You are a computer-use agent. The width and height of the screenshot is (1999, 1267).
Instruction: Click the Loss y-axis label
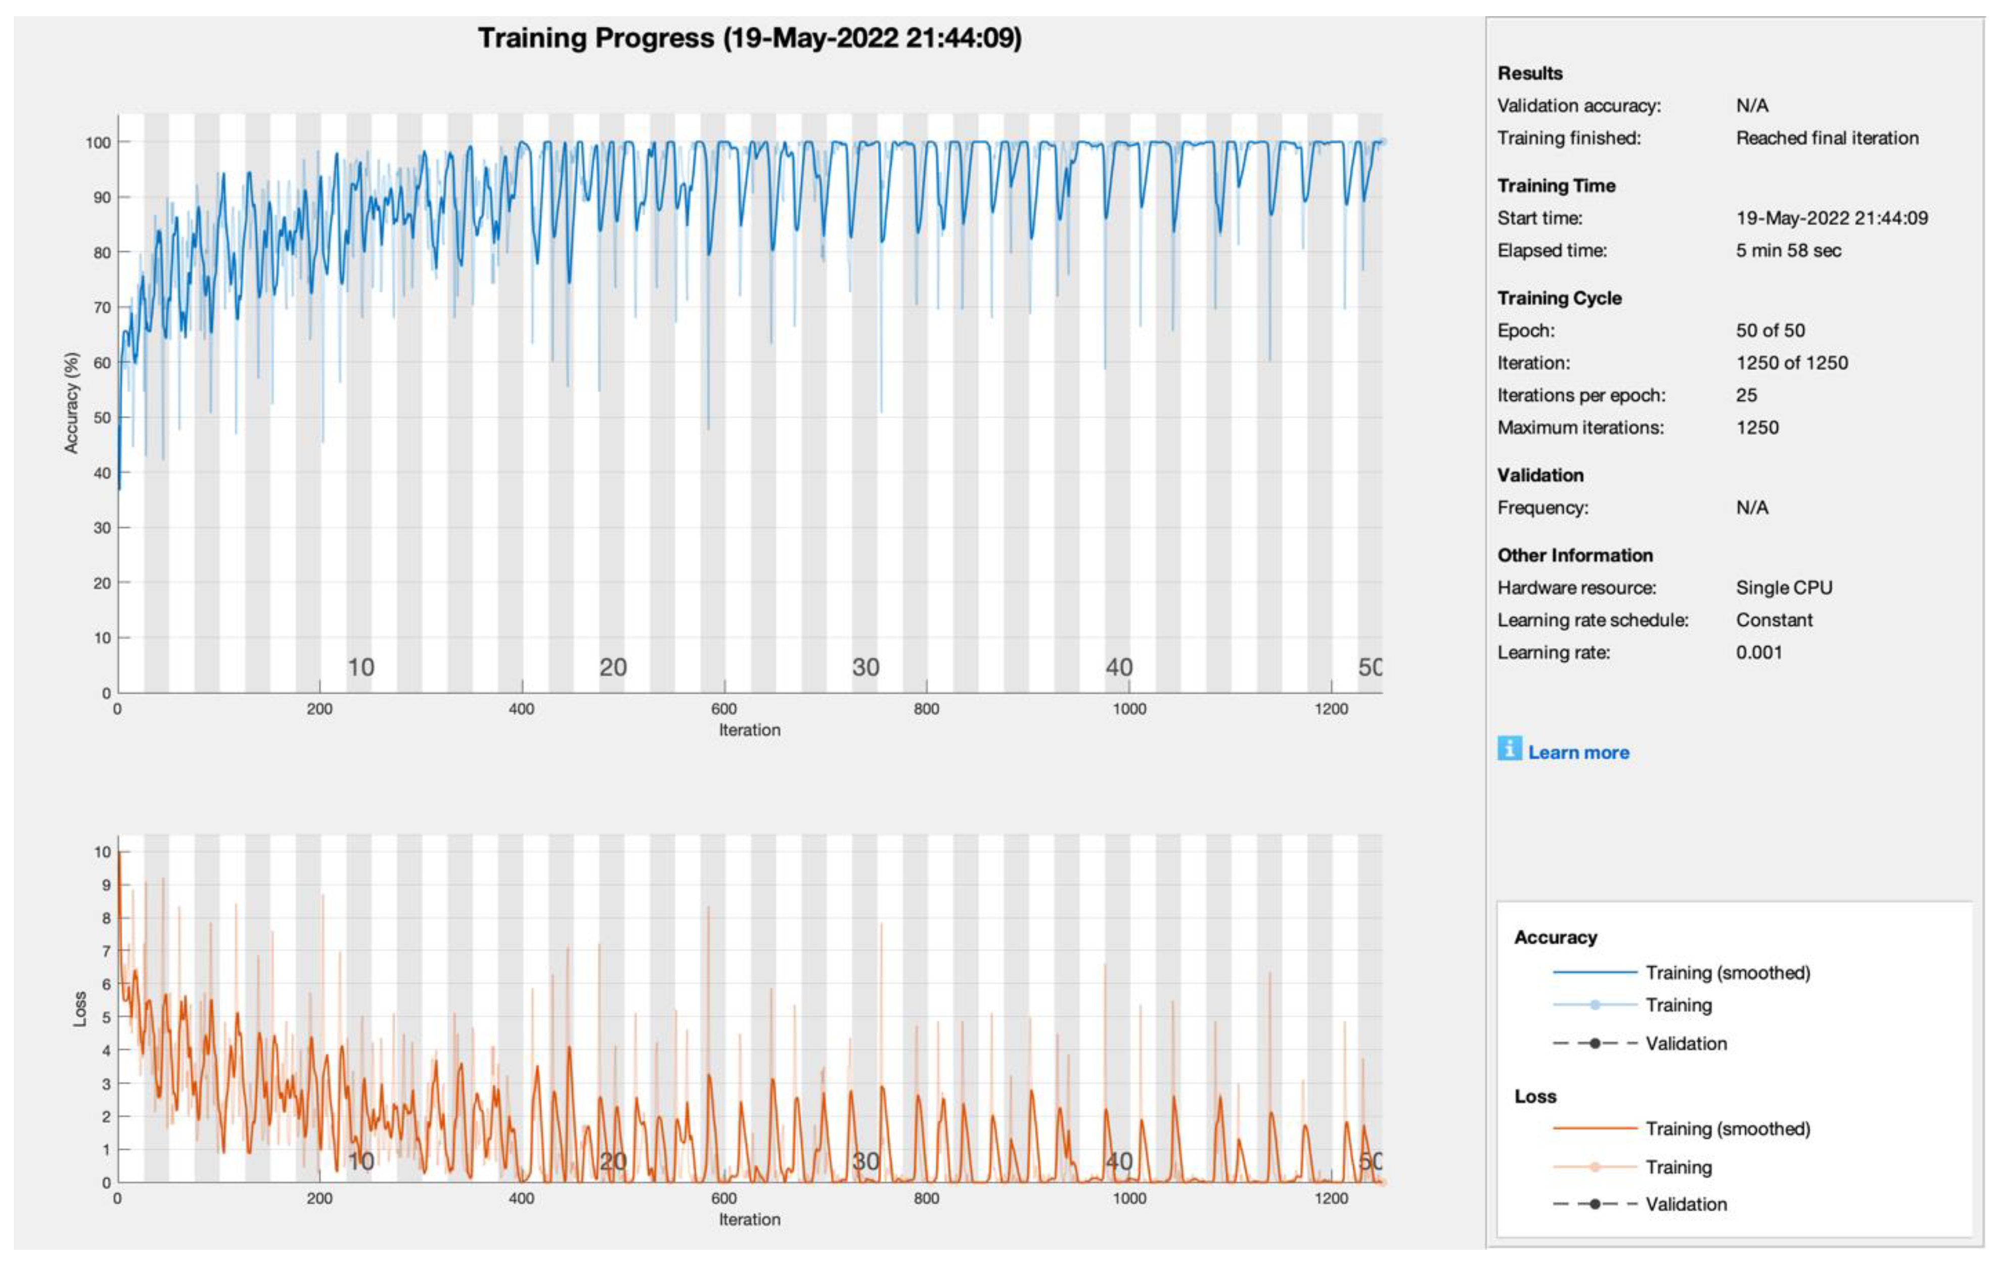pos(80,1009)
